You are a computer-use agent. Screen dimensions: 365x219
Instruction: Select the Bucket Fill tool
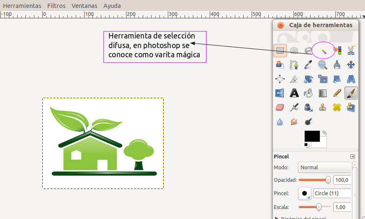[308, 93]
